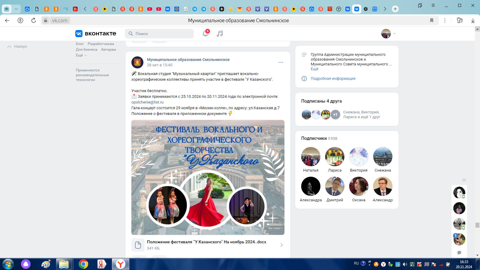Screen dimensions: 480x270
Task: Click the VKontakte logo
Action: point(96,34)
